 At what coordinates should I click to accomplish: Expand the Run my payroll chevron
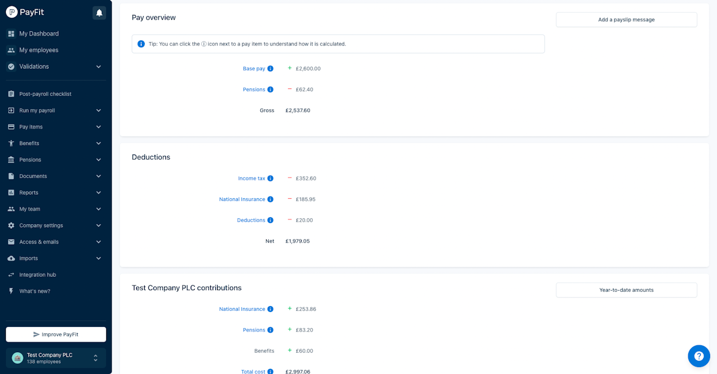(98, 110)
